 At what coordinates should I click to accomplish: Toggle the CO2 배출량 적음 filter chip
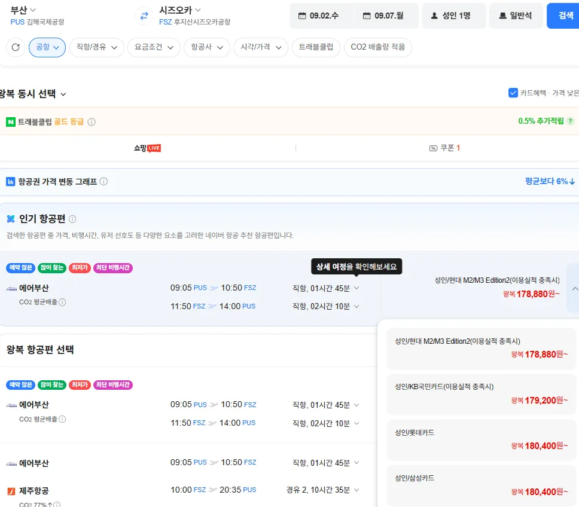378,47
